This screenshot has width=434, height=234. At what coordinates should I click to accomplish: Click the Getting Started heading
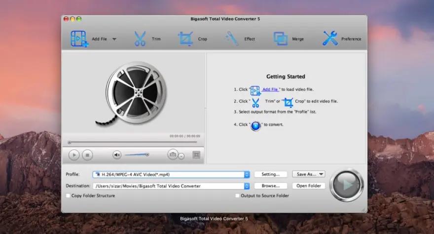click(286, 77)
